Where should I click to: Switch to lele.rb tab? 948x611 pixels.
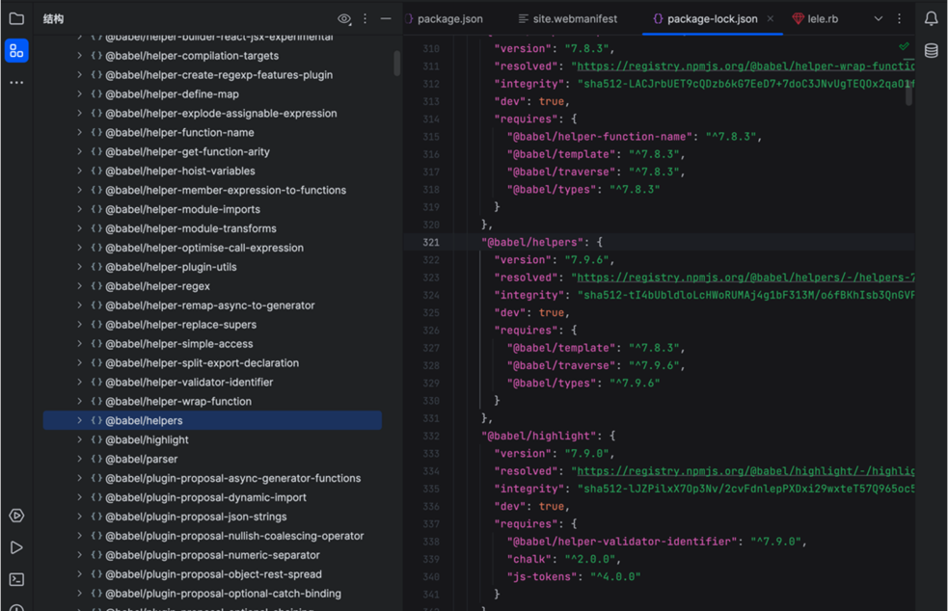coord(816,18)
